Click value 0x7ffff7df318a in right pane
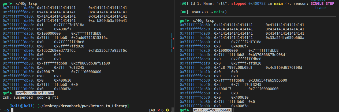 [246, 42]
